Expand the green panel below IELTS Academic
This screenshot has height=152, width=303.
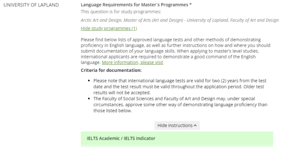(177, 146)
